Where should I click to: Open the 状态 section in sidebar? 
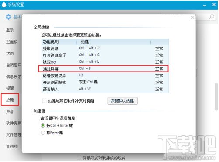pyautogui.click(x=10, y=53)
